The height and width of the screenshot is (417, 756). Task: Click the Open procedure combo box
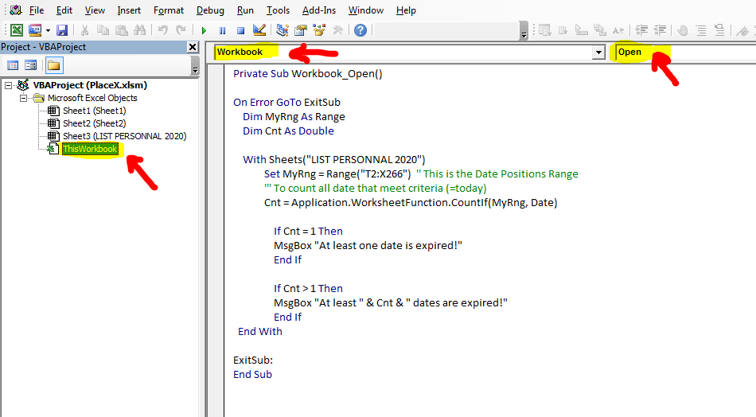[x=686, y=52]
